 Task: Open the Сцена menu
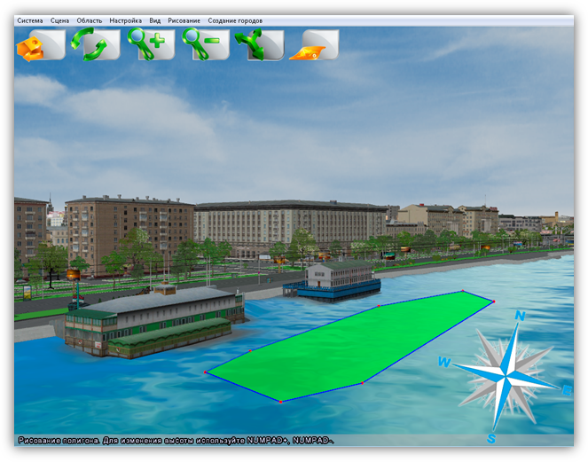(59, 20)
